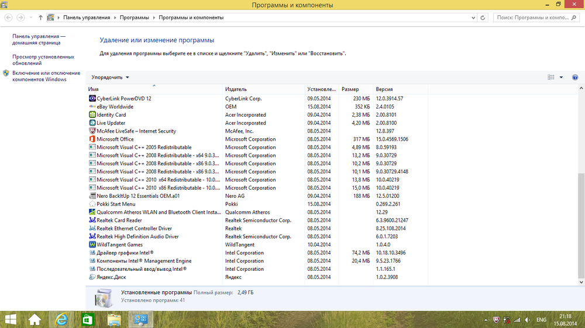Screen dimensions: 585x328
Task: Click the McAfee LiveSafe shield icon
Action: [x=92, y=131]
